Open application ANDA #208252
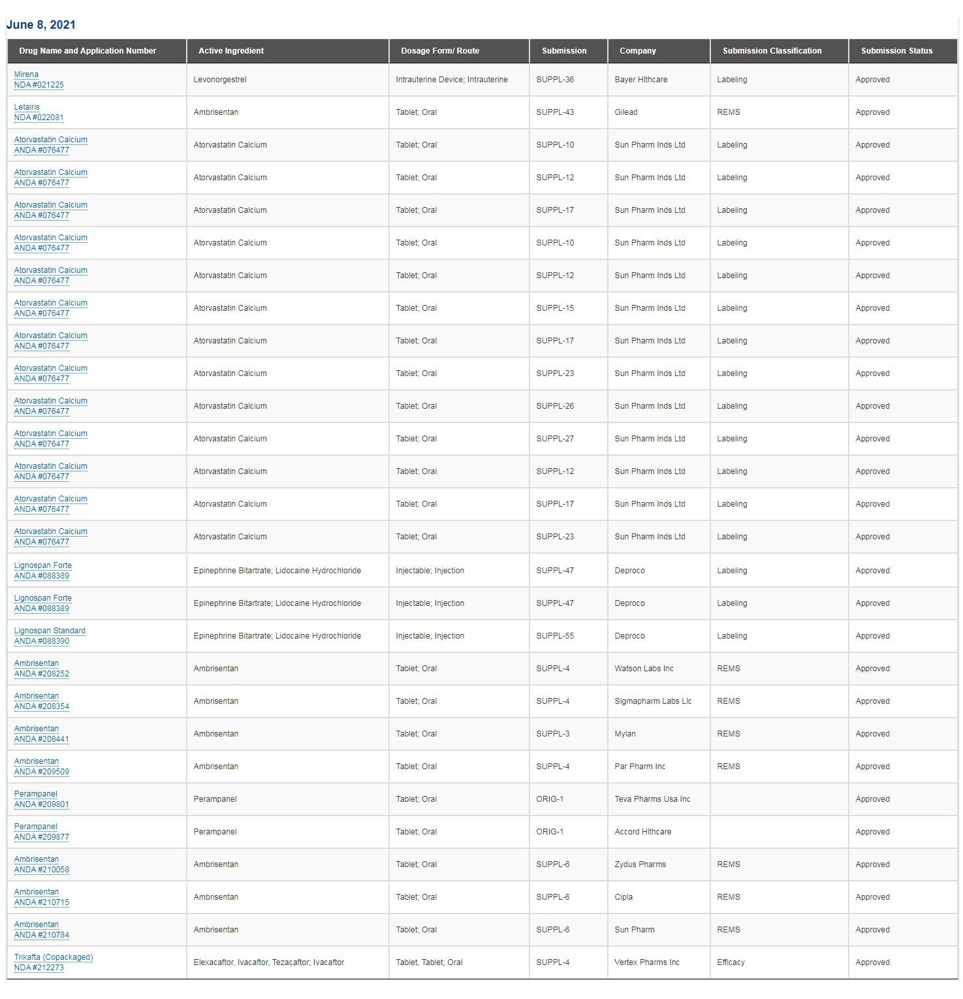Viewport: 963px width, 999px height. pos(42,674)
